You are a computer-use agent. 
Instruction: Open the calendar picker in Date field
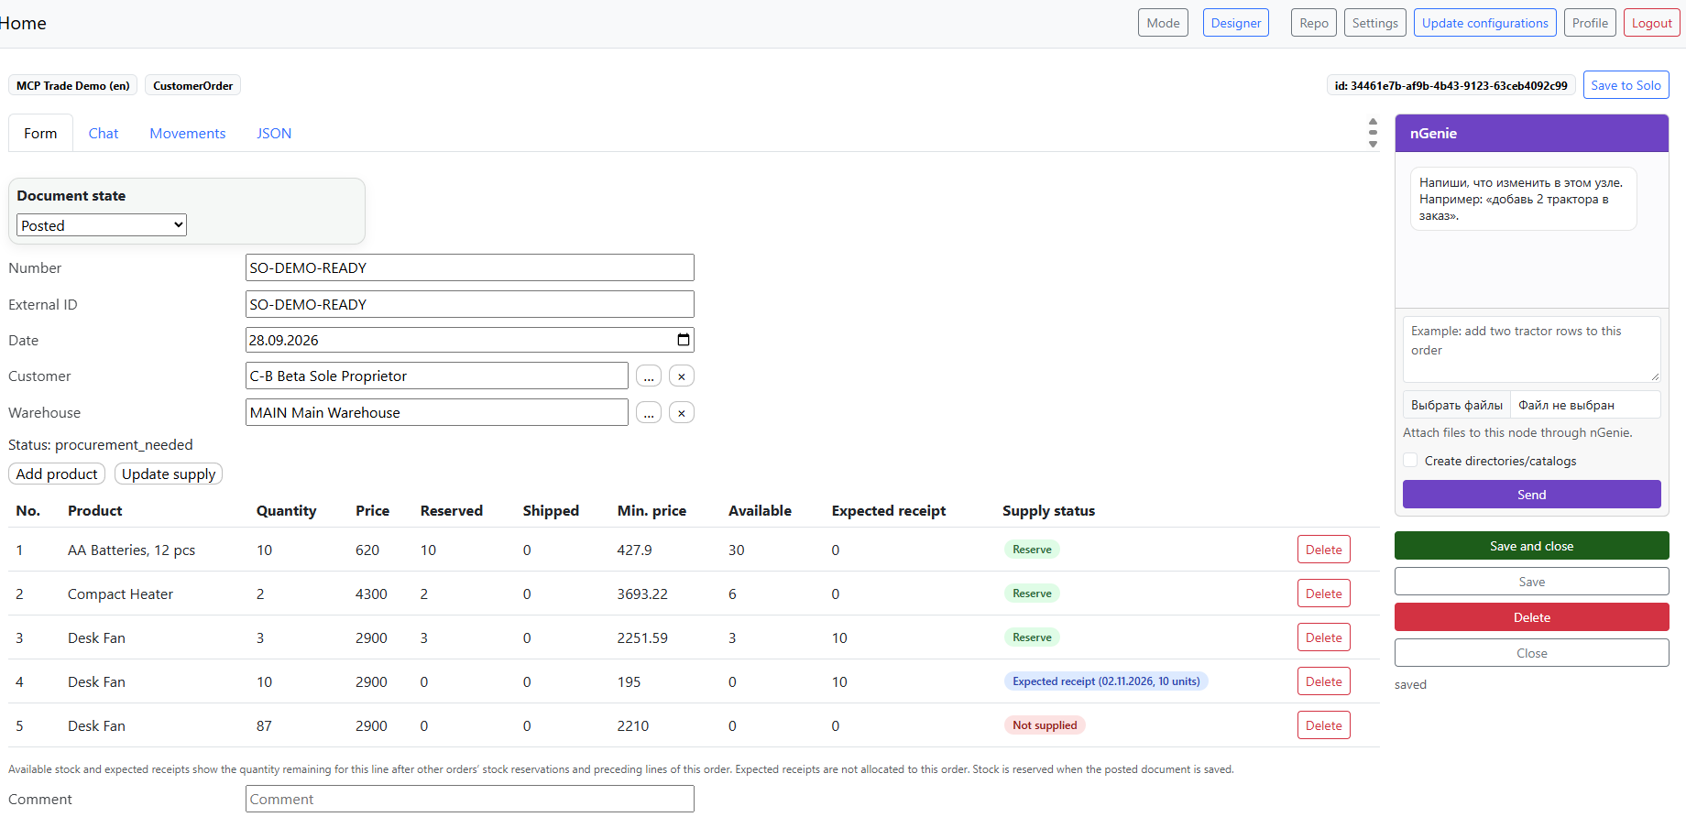click(x=684, y=340)
